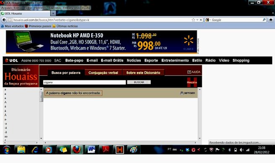Click the results pane scroll right arrow

(x=195, y=142)
